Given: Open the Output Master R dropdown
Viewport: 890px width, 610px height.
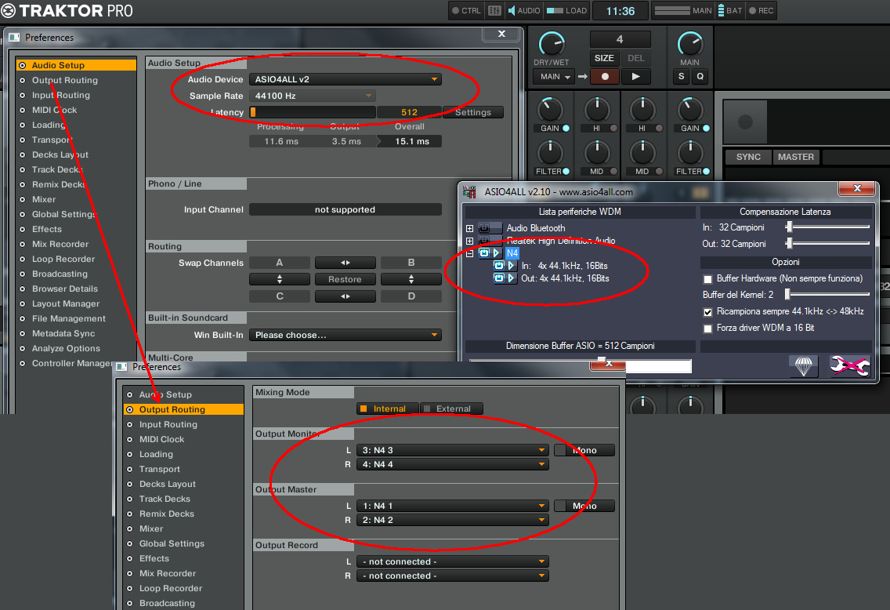Looking at the screenshot, I should click(x=452, y=521).
